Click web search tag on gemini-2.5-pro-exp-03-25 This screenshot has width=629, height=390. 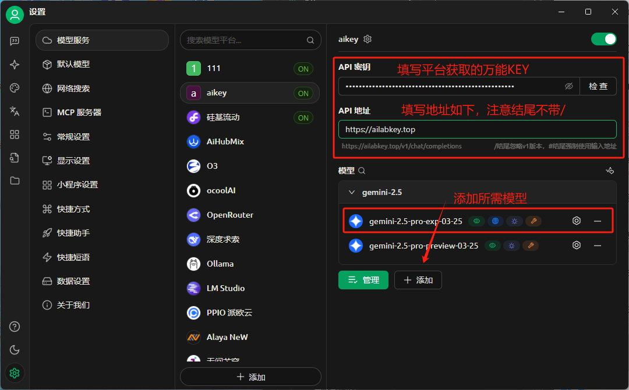tap(496, 221)
